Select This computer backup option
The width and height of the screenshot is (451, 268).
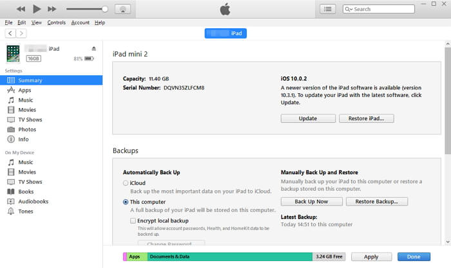(126, 201)
